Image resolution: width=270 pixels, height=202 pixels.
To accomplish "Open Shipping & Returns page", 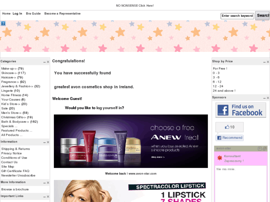I will click(16, 149).
